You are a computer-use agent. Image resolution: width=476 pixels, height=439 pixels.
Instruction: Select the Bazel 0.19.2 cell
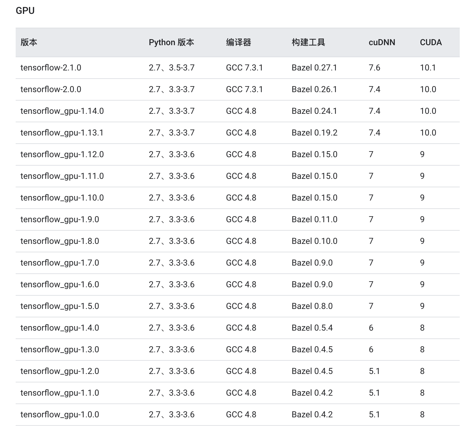(x=315, y=133)
